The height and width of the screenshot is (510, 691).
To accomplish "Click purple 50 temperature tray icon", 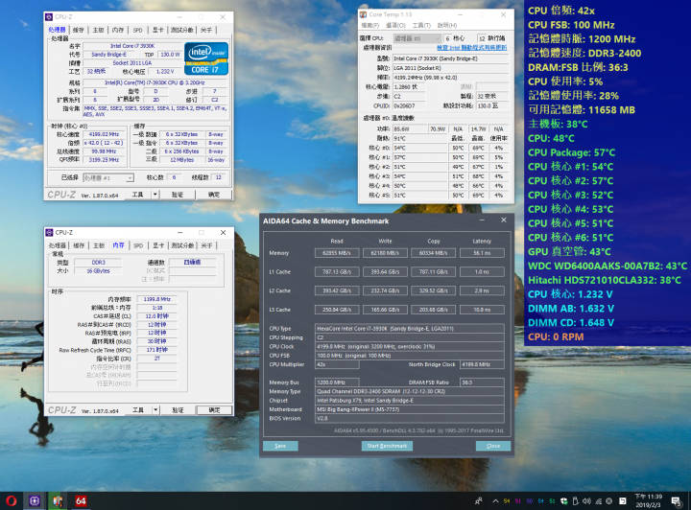I will [529, 500].
